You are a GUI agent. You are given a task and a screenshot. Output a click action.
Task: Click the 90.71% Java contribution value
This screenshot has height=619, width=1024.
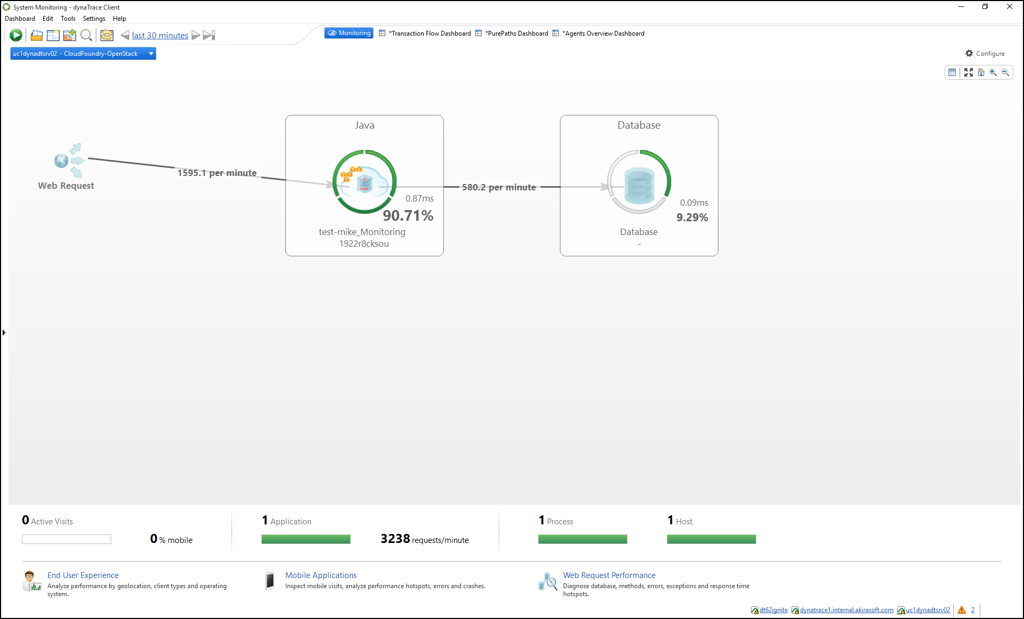(x=408, y=215)
